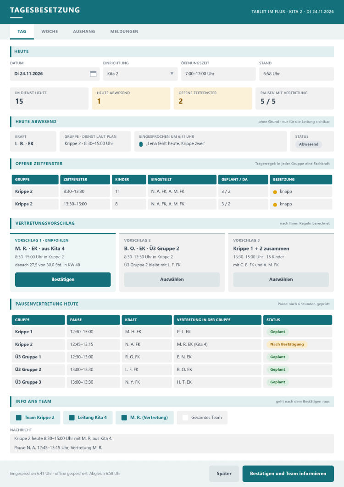The height and width of the screenshot is (487, 344).
Task: Click the Später button
Action: 224,474
